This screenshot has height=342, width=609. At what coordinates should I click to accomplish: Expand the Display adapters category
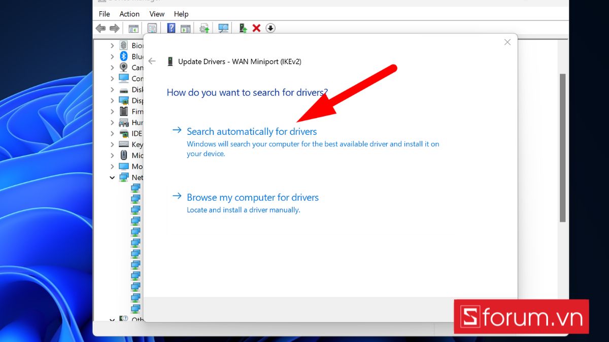tap(112, 100)
